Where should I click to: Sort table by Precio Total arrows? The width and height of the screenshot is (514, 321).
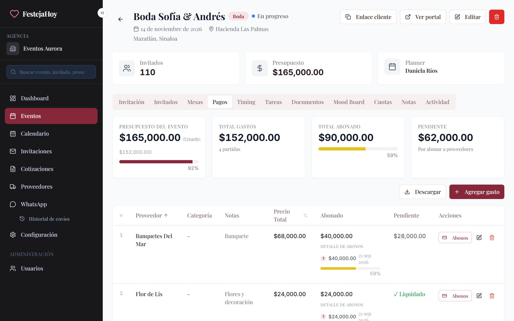[x=305, y=215]
